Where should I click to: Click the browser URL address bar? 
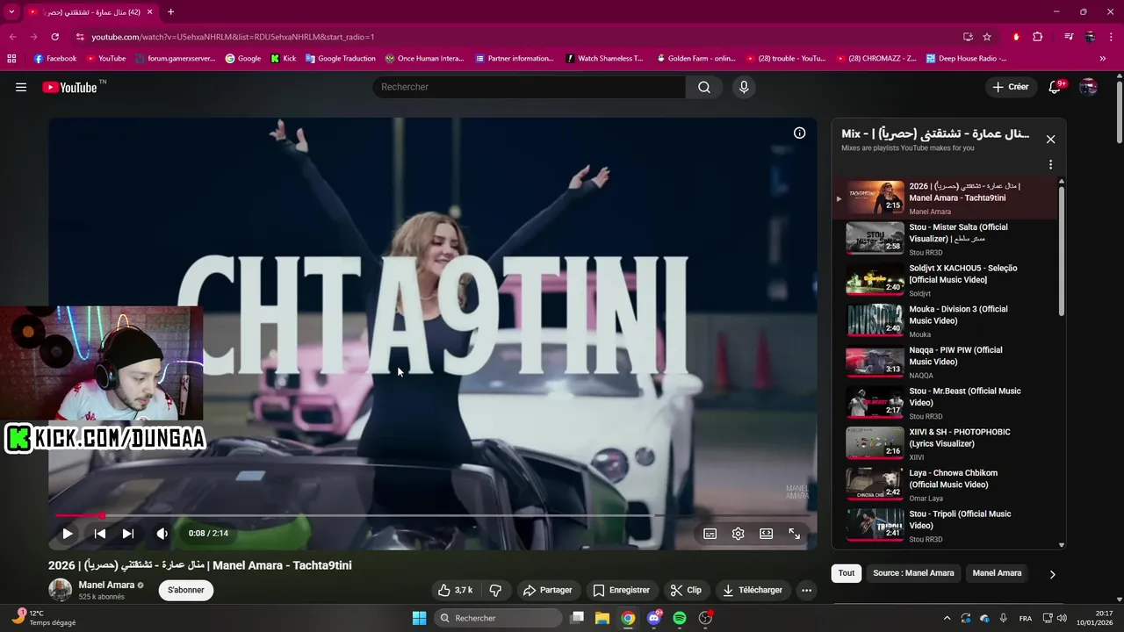518,37
